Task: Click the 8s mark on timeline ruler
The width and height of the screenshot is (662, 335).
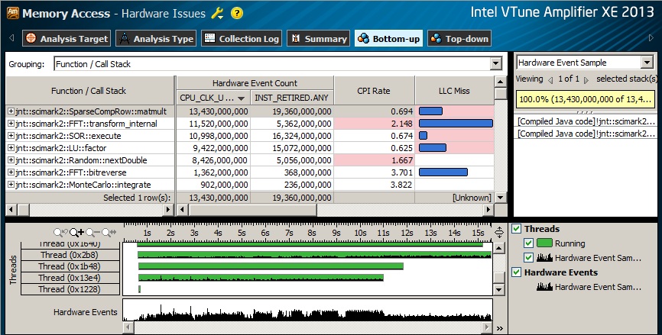Action: [312, 233]
